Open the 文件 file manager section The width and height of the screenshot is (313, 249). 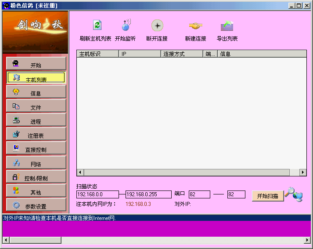coord(36,106)
